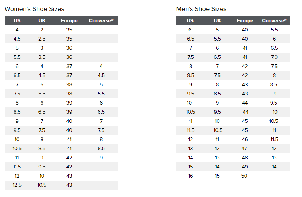The height and width of the screenshot is (197, 302).
Task: Click women's US size 4 cell
Action: click(x=17, y=30)
